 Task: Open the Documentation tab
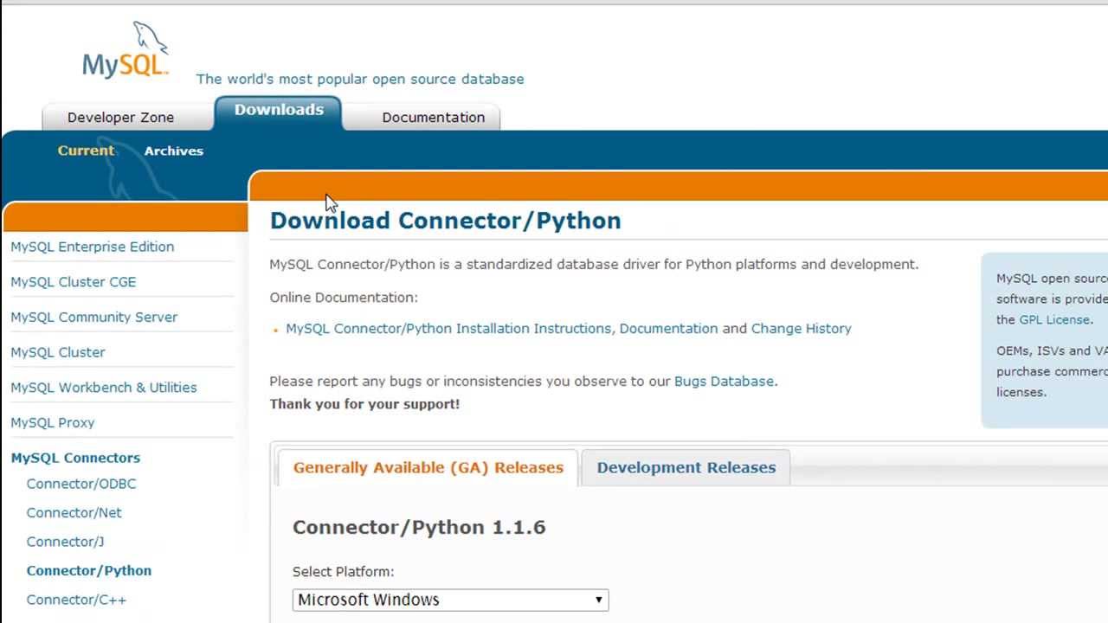pyautogui.click(x=433, y=118)
